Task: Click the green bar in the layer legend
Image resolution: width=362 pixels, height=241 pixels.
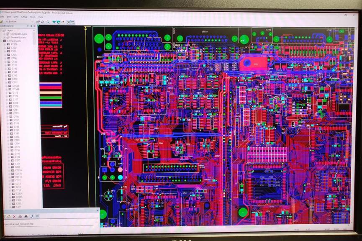Action: [51, 97]
